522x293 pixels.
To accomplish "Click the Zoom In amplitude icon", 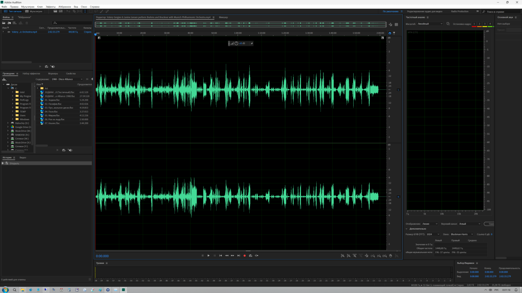I will 342,256.
